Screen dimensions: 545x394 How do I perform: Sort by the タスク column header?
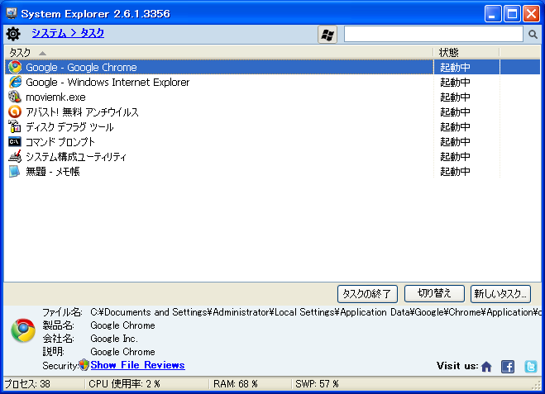tap(218, 52)
